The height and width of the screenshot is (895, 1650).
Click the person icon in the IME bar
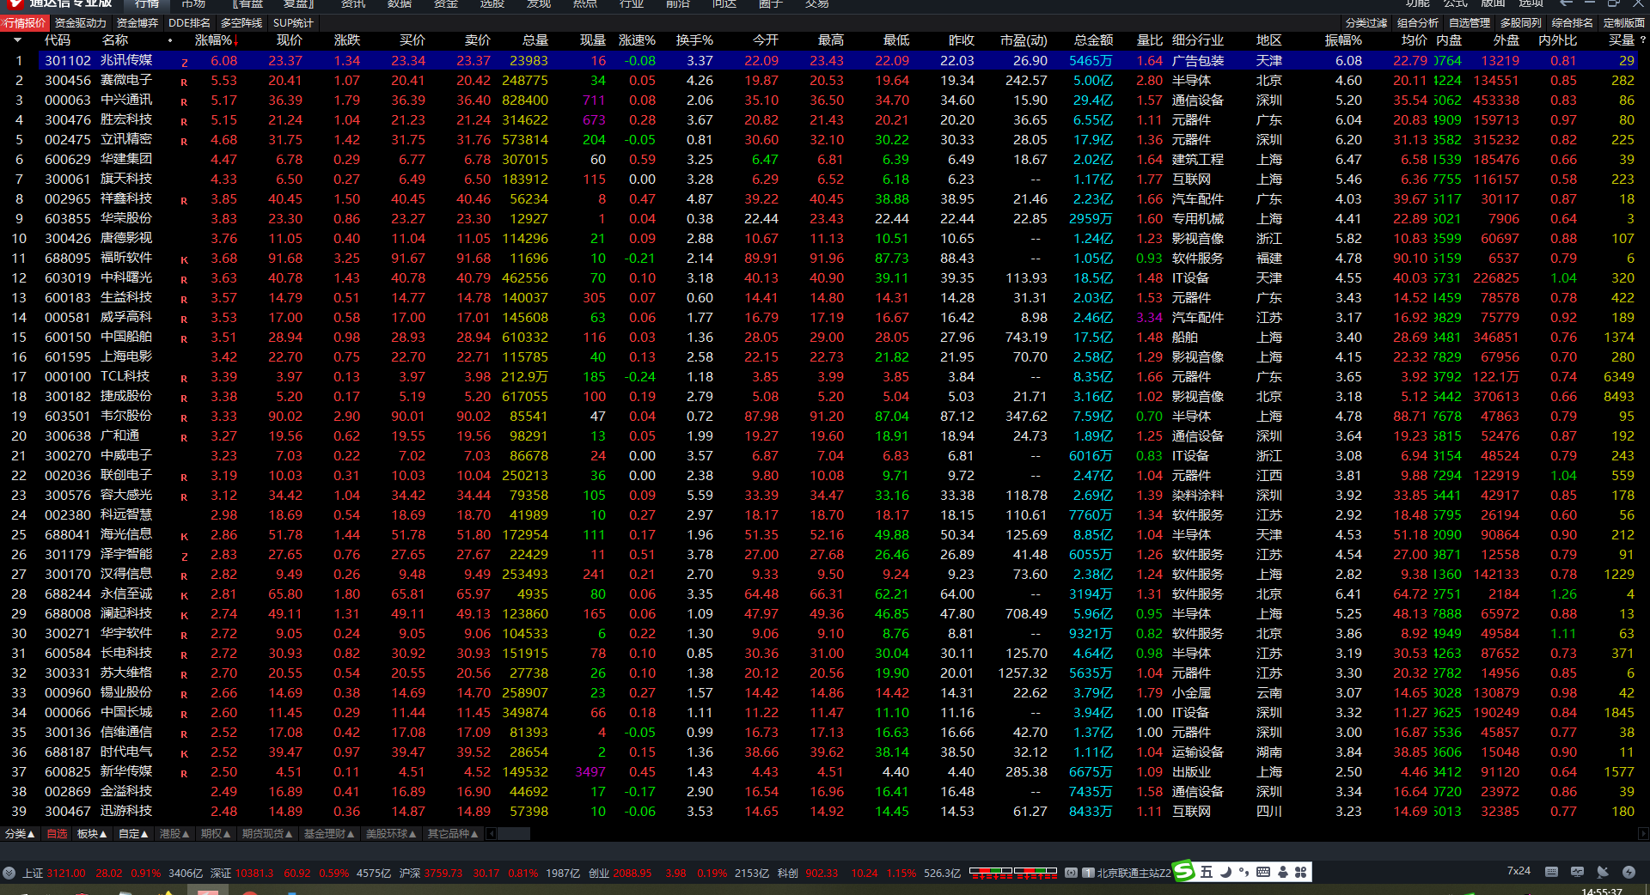tap(1283, 872)
